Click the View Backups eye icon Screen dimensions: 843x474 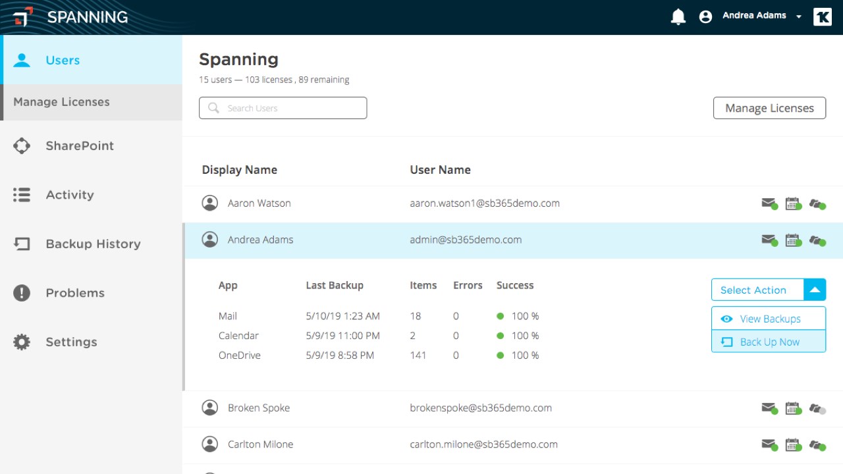[727, 319]
